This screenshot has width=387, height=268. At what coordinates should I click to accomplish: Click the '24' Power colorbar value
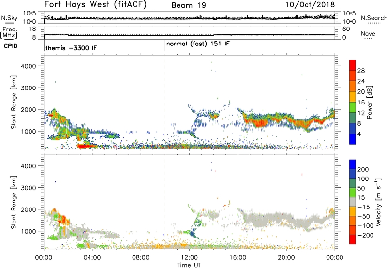(361, 81)
